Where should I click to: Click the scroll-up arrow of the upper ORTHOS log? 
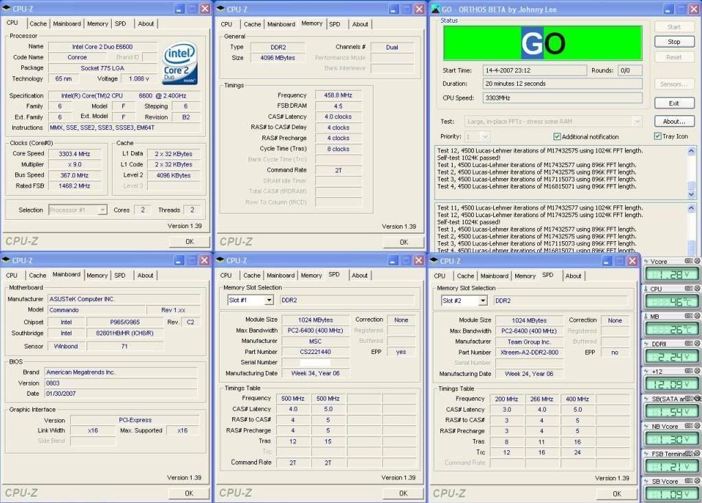(691, 151)
